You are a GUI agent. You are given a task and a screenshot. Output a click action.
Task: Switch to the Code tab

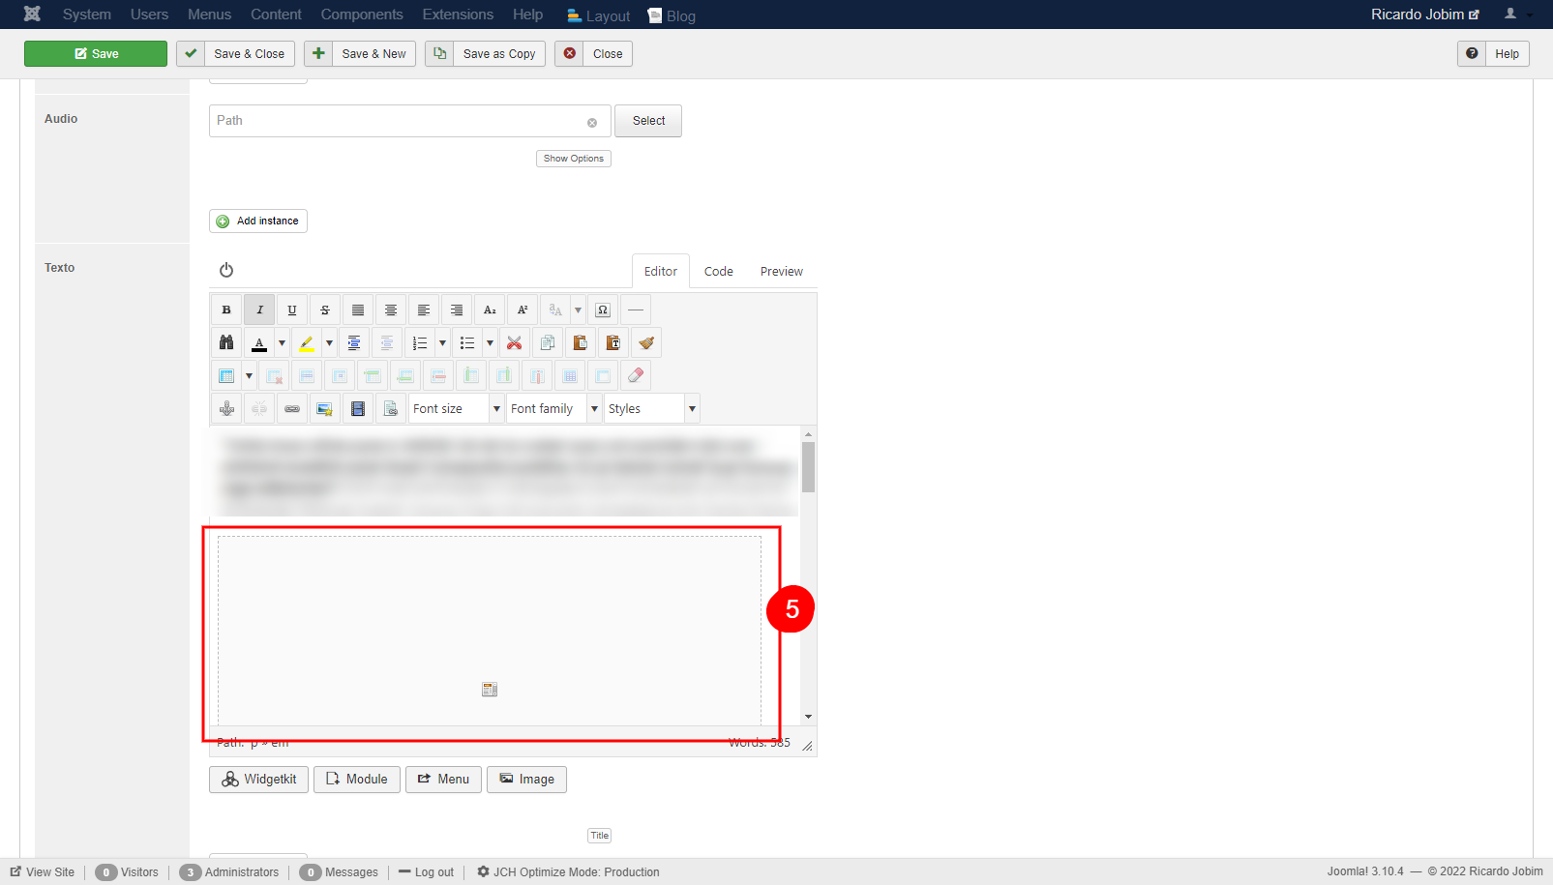[718, 271]
